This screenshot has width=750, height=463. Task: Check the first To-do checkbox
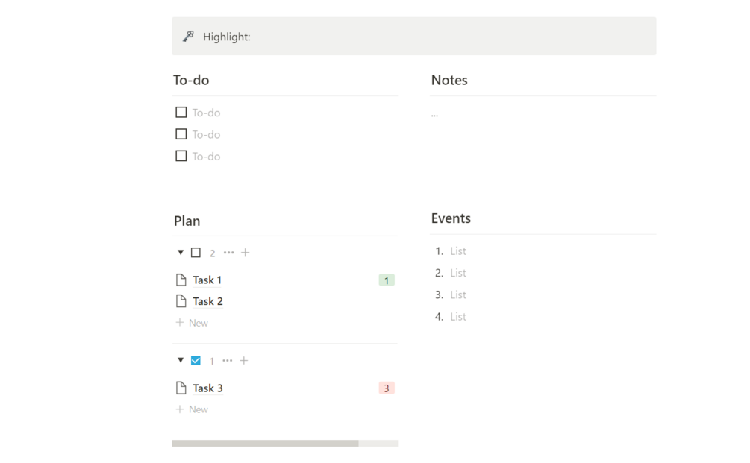[x=181, y=113]
